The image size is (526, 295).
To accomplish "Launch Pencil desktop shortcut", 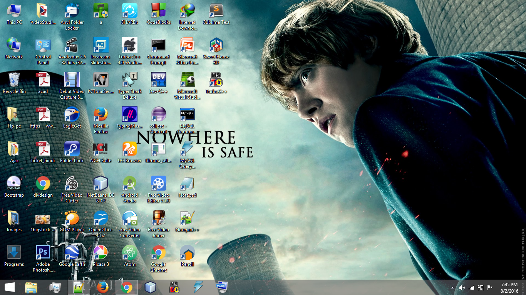I will click(x=188, y=256).
